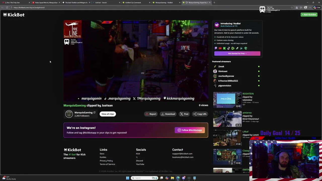
Task: Open Kick socials link
Action: (138, 154)
